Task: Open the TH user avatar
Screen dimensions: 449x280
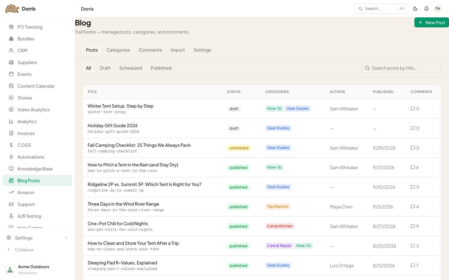Action: (438, 9)
